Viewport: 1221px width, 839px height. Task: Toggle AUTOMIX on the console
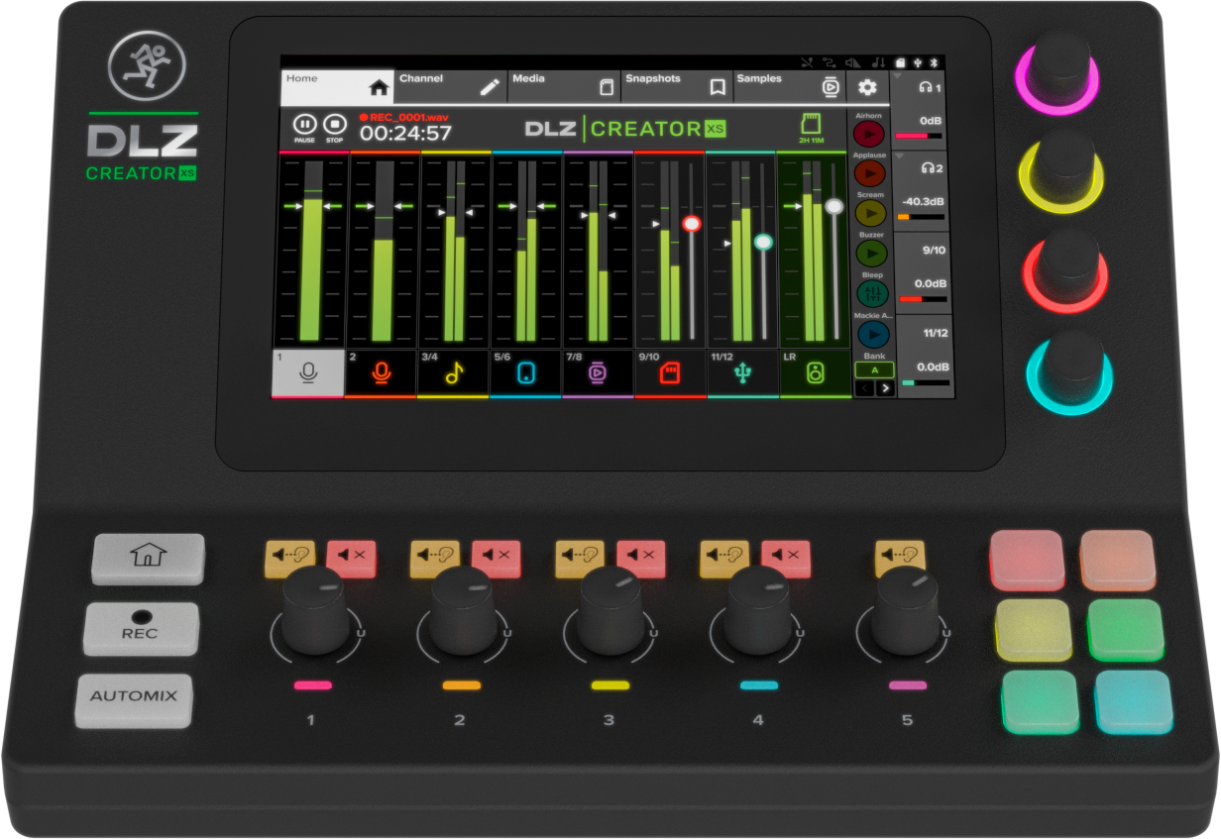point(134,698)
